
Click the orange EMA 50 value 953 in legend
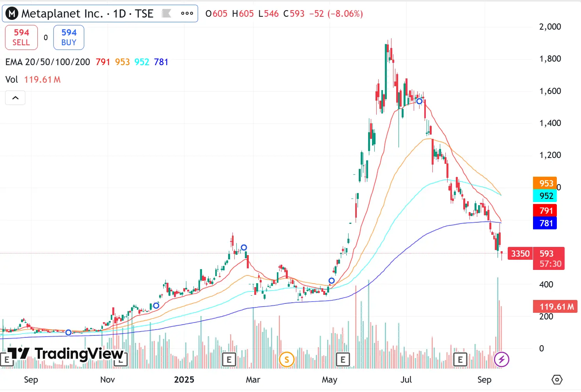122,62
